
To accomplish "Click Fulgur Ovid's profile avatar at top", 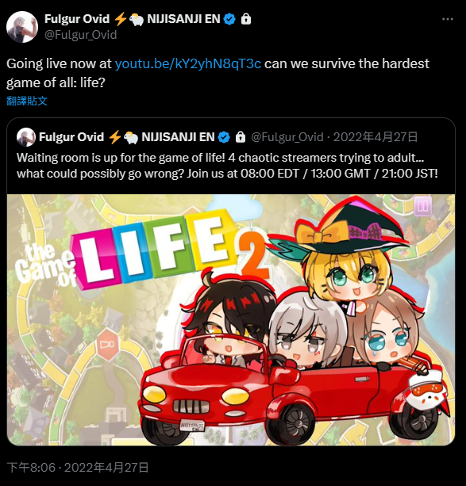I will (x=22, y=27).
